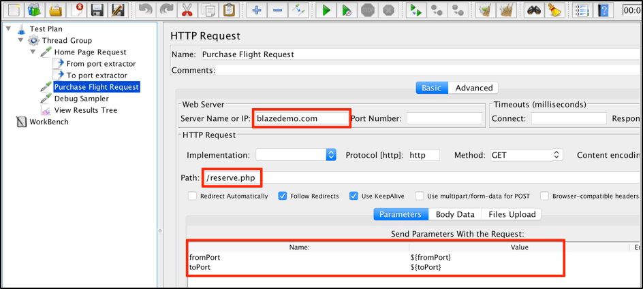Open the Help question mark icon

pos(603,10)
